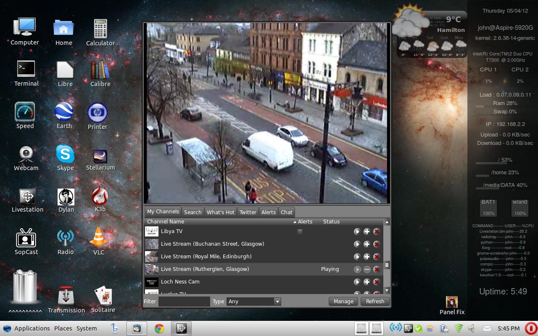Click the Filter text field
538x336 pixels.
184,301
